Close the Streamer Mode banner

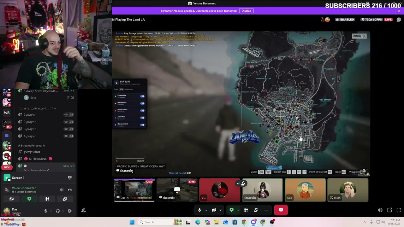[x=399, y=11]
